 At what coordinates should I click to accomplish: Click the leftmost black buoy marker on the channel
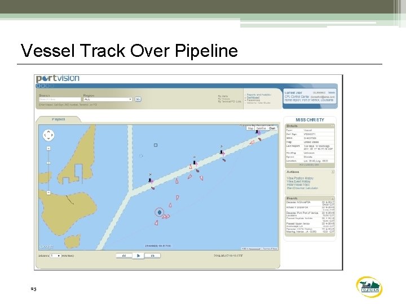click(149, 180)
